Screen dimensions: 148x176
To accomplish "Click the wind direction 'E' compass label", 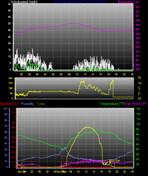I will click(139, 94).
